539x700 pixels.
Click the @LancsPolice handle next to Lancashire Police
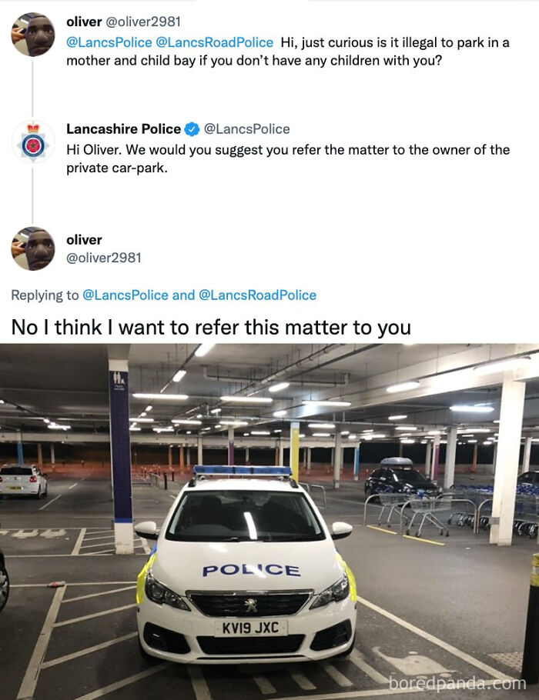246,129
